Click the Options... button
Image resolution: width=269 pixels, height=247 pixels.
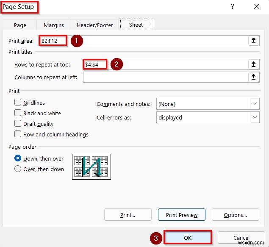pyautogui.click(x=236, y=215)
